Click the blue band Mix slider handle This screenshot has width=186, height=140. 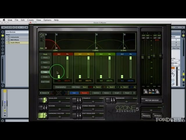[x=130, y=58]
